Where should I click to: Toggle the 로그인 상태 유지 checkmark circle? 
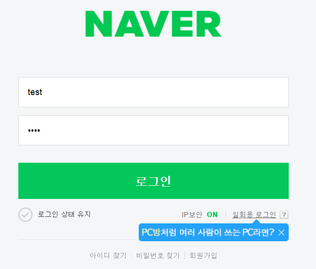pyautogui.click(x=25, y=214)
